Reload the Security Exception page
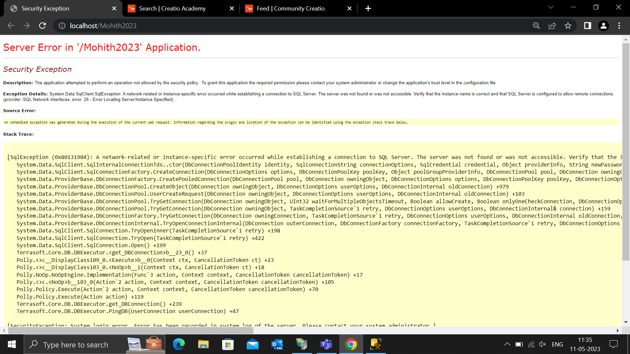Image resolution: width=630 pixels, height=354 pixels. click(x=42, y=26)
